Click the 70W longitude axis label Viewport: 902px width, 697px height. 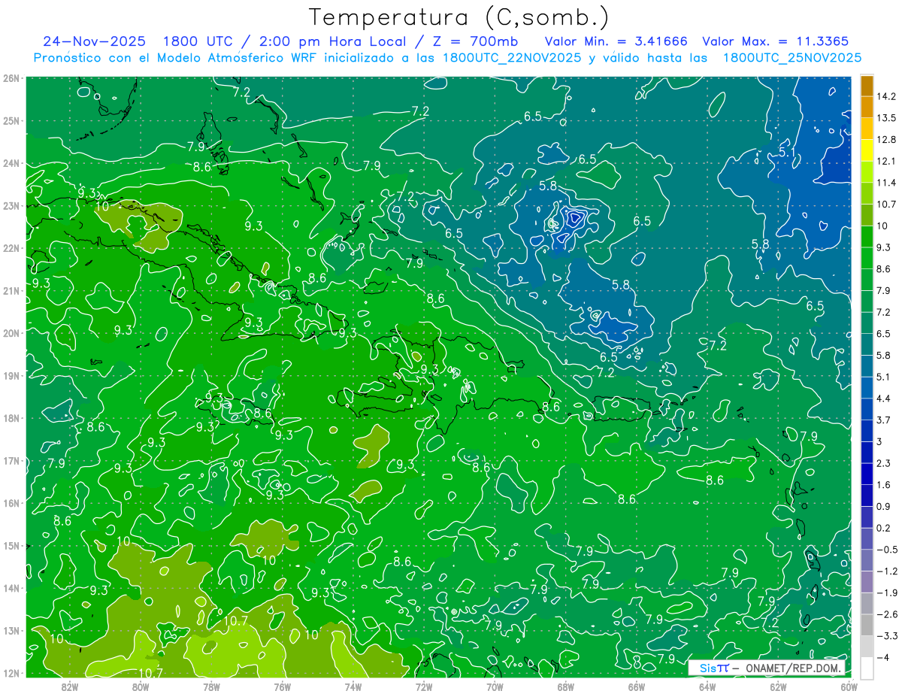click(x=495, y=686)
